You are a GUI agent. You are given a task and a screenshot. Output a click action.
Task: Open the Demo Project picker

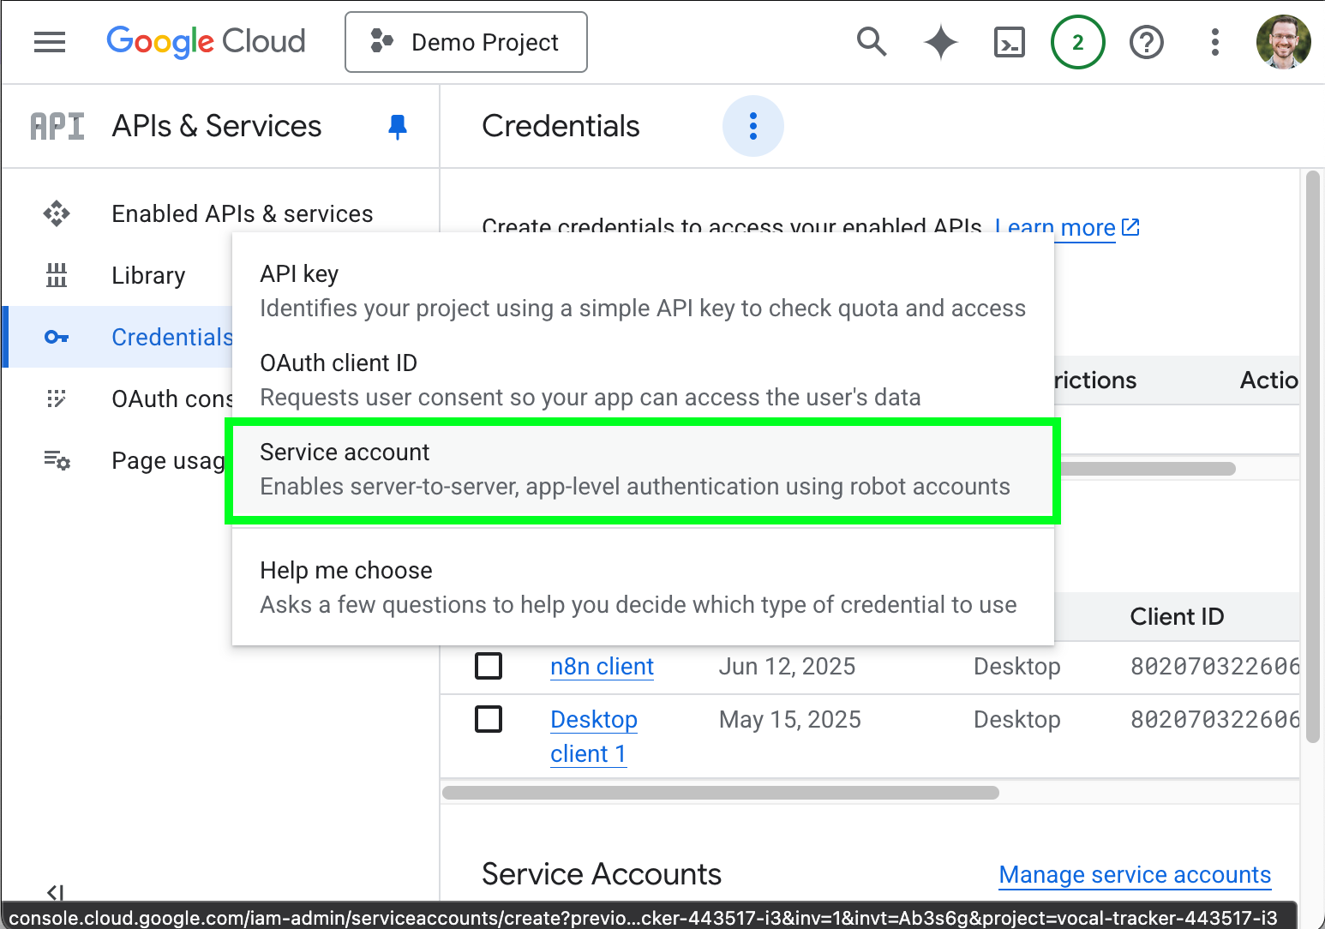465,41
